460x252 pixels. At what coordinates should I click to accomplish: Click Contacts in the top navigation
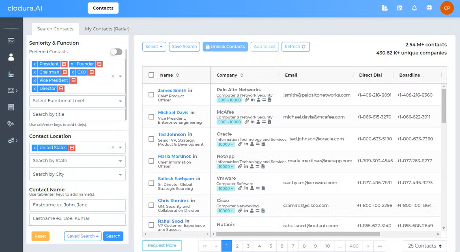point(103,8)
